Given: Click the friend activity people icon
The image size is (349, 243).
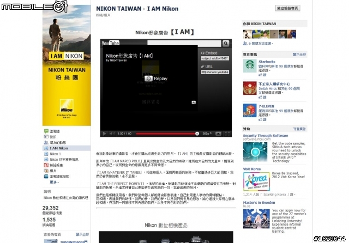Looking at the screenshot, I should click(46, 143).
